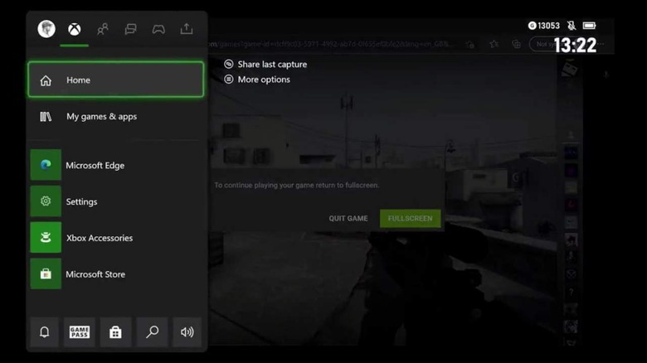Click the QUIT GAME button
This screenshot has height=363, width=647.
click(x=348, y=218)
